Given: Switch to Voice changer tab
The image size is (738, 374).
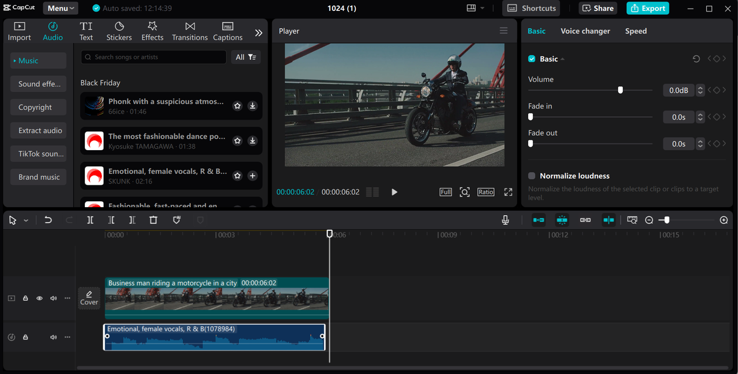Looking at the screenshot, I should pos(585,31).
